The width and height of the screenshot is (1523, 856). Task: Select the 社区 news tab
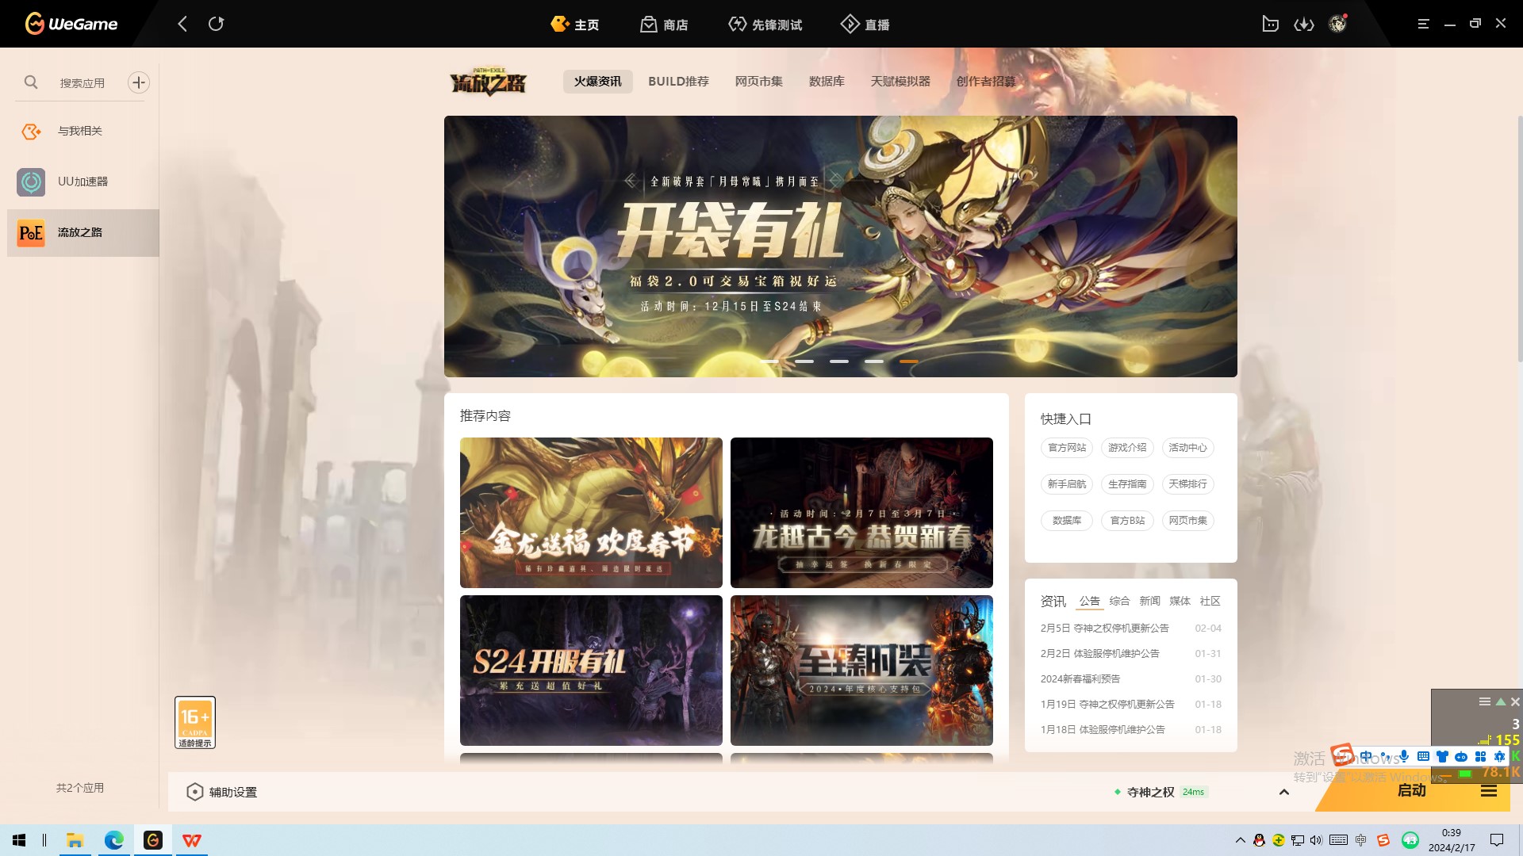1210,602
